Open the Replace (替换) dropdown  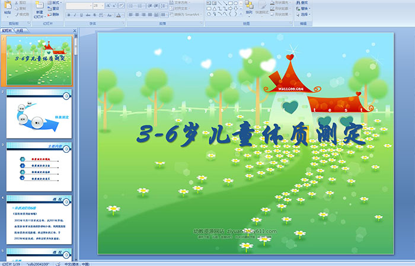point(304,8)
